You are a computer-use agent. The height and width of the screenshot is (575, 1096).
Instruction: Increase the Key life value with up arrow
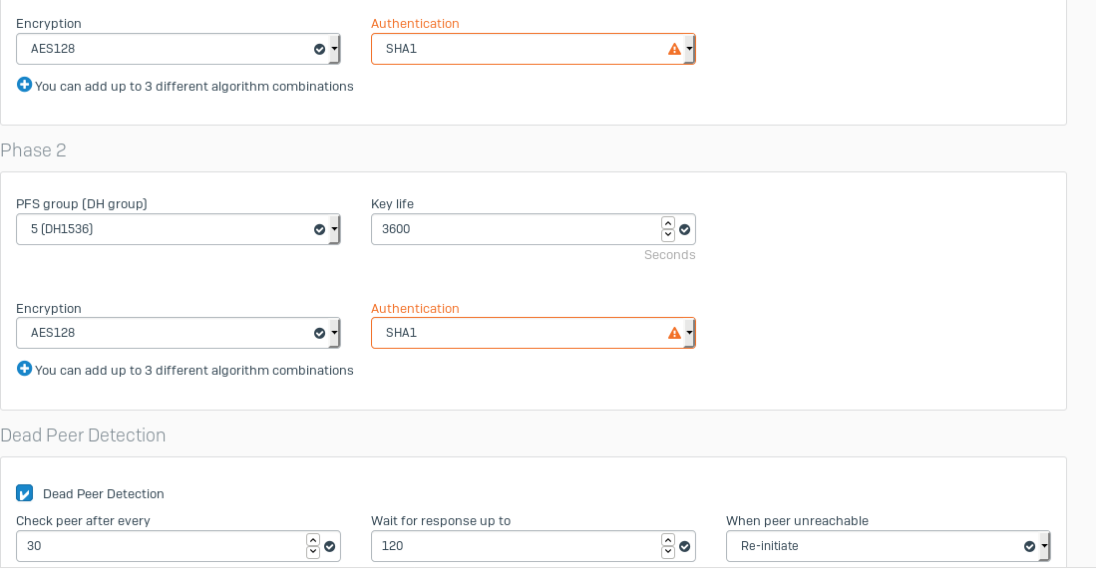point(668,223)
